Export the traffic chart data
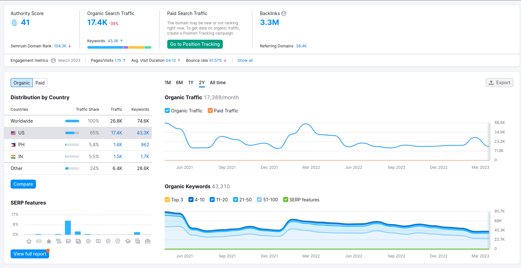Screen dimensions: 521x268 tap(499, 83)
